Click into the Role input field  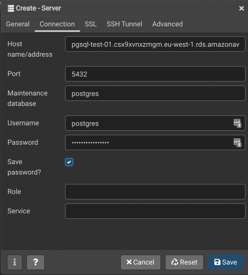tap(155, 192)
